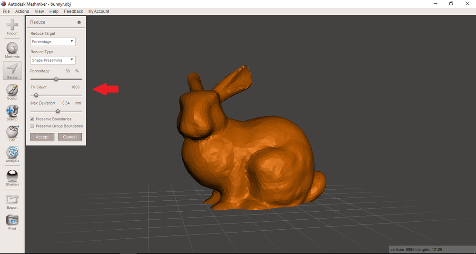Viewport: 476px width, 254px height.
Task: Open the Reduce Target dropdown
Action: tap(53, 41)
